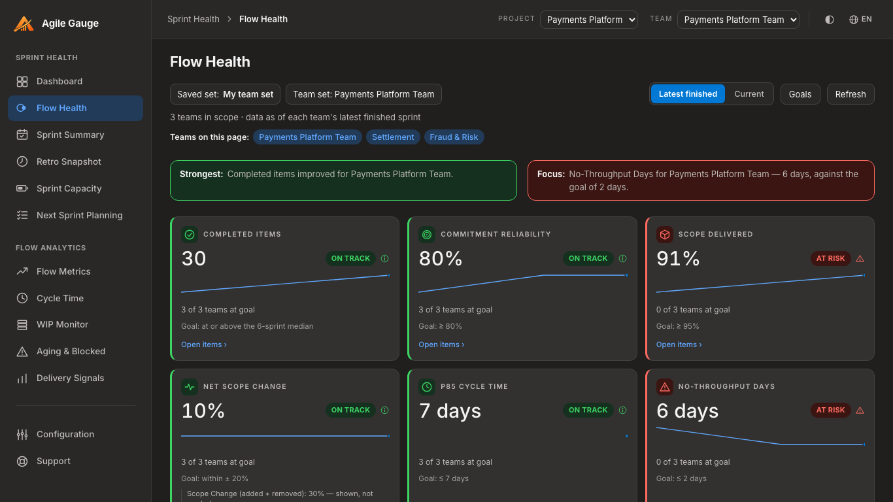Open items for Completed Items card
Viewport: 893px width, 502px height.
pyautogui.click(x=204, y=344)
